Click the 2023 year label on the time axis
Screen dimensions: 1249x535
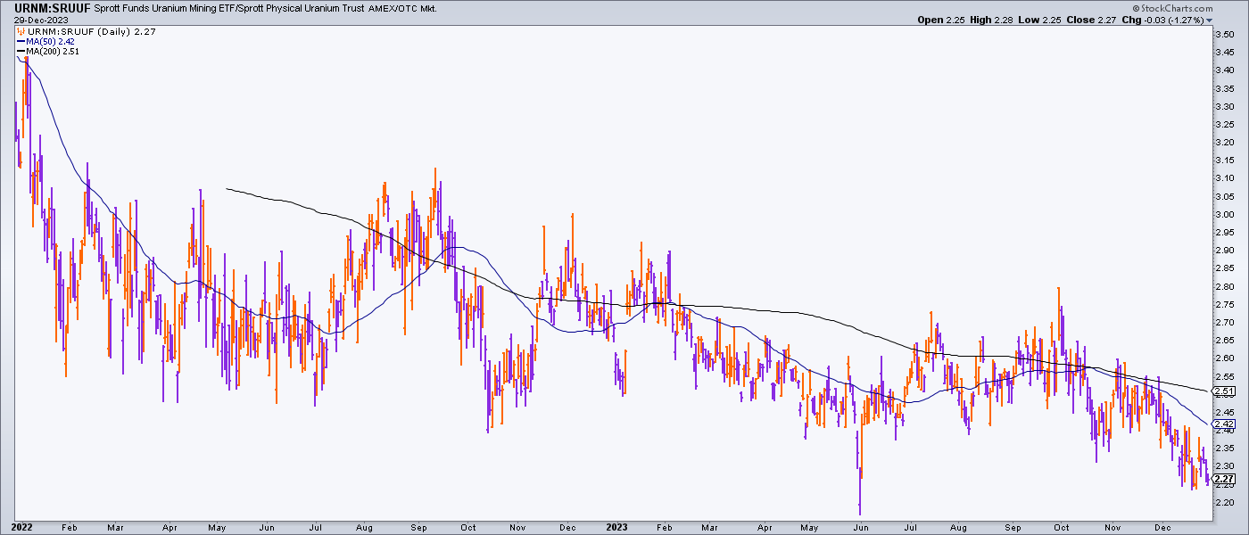pos(615,525)
